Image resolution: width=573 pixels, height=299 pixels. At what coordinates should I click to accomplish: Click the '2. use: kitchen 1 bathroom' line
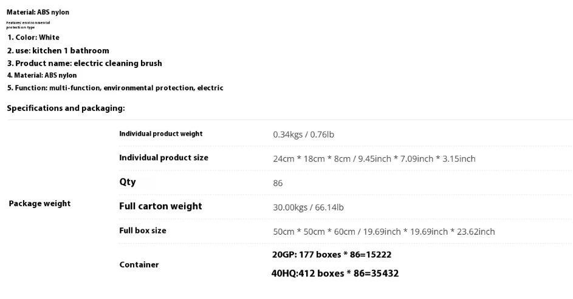click(58, 51)
